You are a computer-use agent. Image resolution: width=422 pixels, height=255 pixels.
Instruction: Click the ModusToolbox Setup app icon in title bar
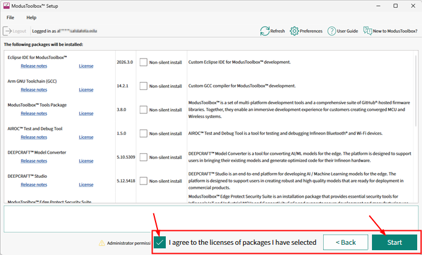coord(6,5)
